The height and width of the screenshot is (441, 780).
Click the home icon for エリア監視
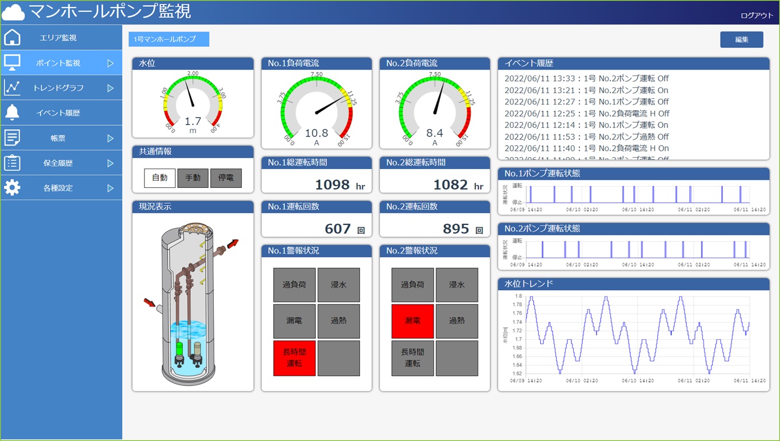pyautogui.click(x=12, y=38)
